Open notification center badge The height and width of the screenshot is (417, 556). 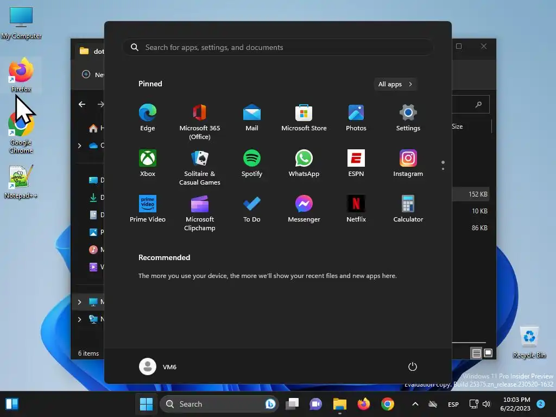tap(541, 404)
